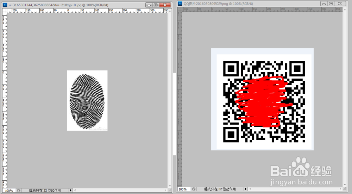Open status info menu arrow in fingerprint window
The height and width of the screenshot is (194, 352).
[70, 190]
